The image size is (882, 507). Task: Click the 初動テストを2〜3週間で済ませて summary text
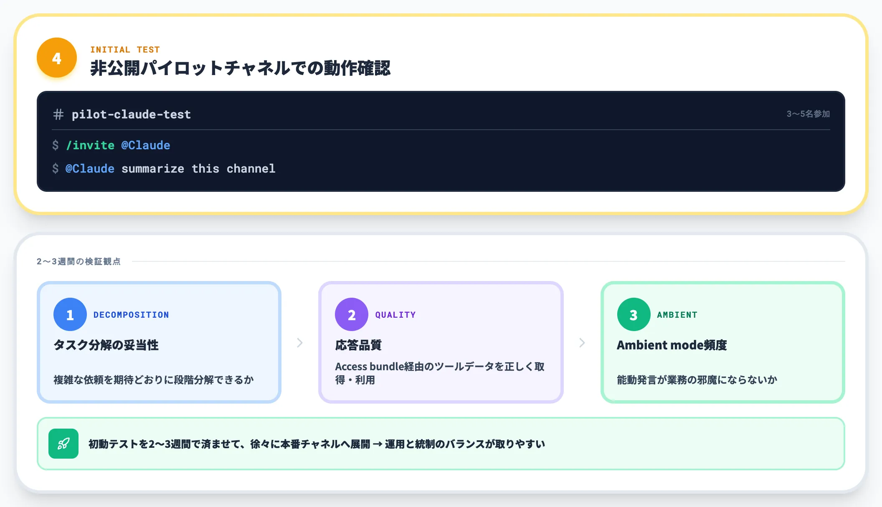(317, 444)
